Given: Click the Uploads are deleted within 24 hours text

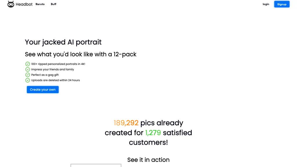Looking at the screenshot, I should point(55,80).
